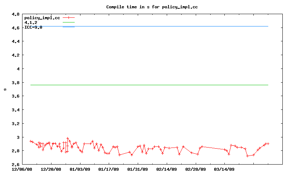Click the red legend line sample for policy_impl.cc
290x174 pixels.
[x=69, y=18]
